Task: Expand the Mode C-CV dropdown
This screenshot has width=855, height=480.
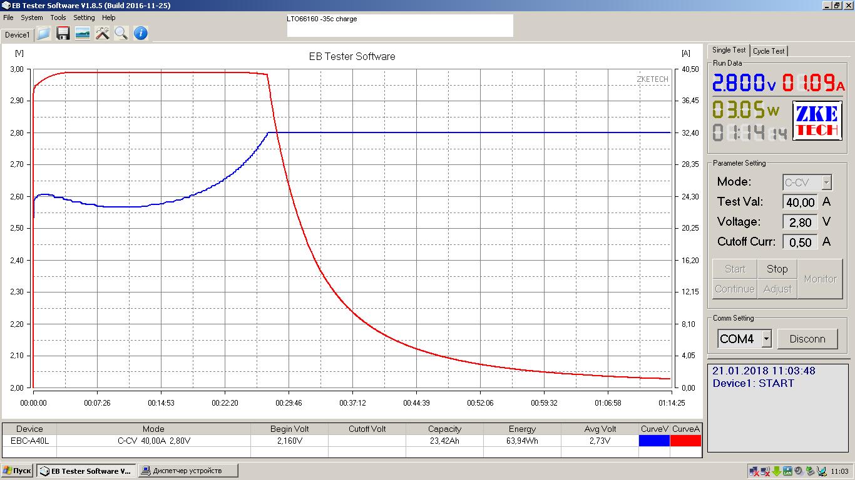Action: point(826,182)
